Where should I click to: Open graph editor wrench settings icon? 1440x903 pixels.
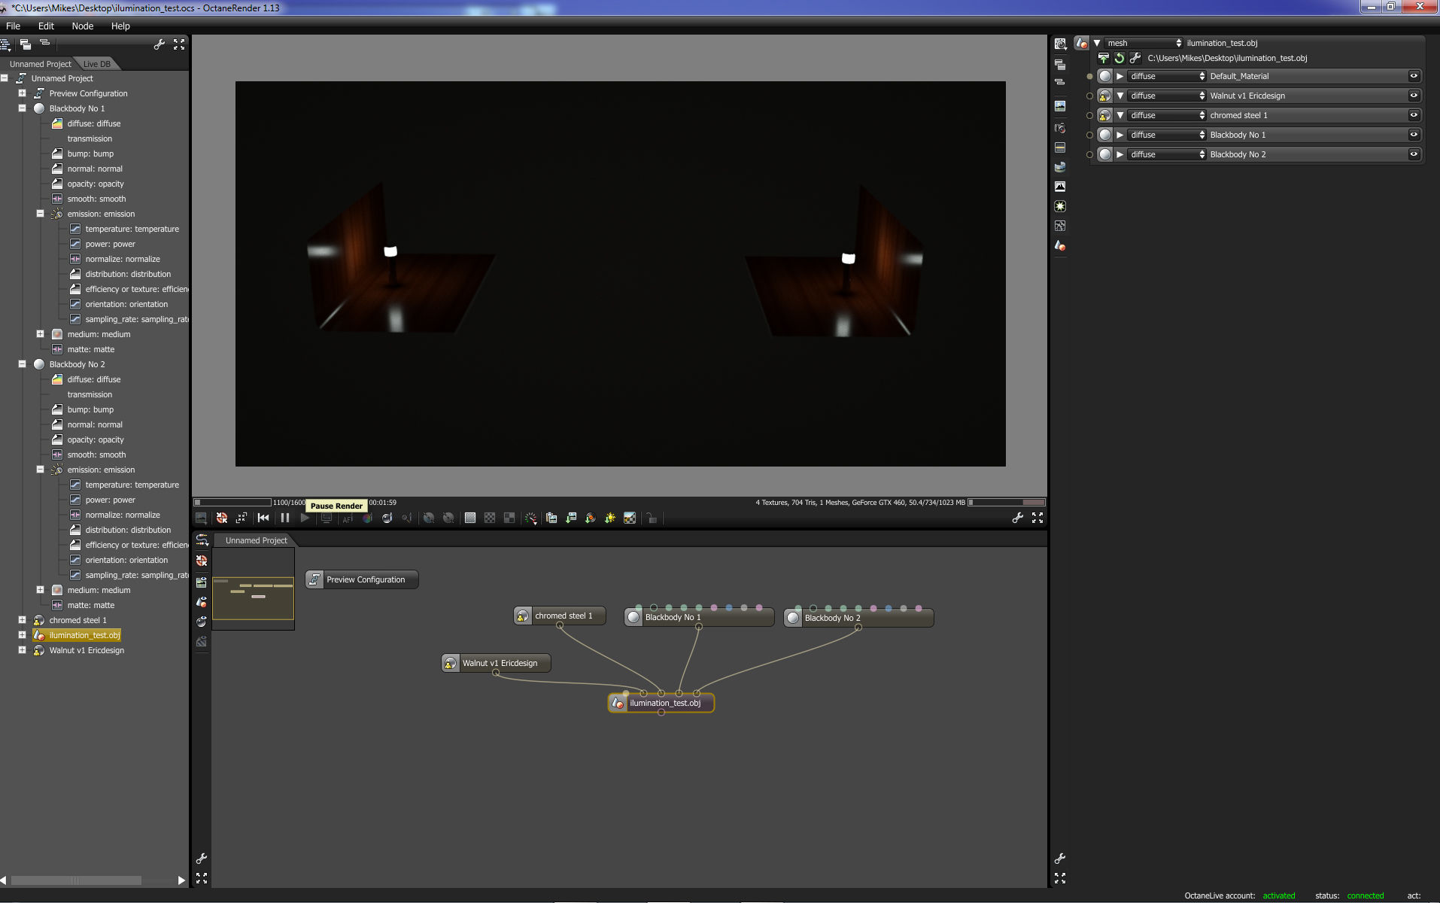point(202,859)
